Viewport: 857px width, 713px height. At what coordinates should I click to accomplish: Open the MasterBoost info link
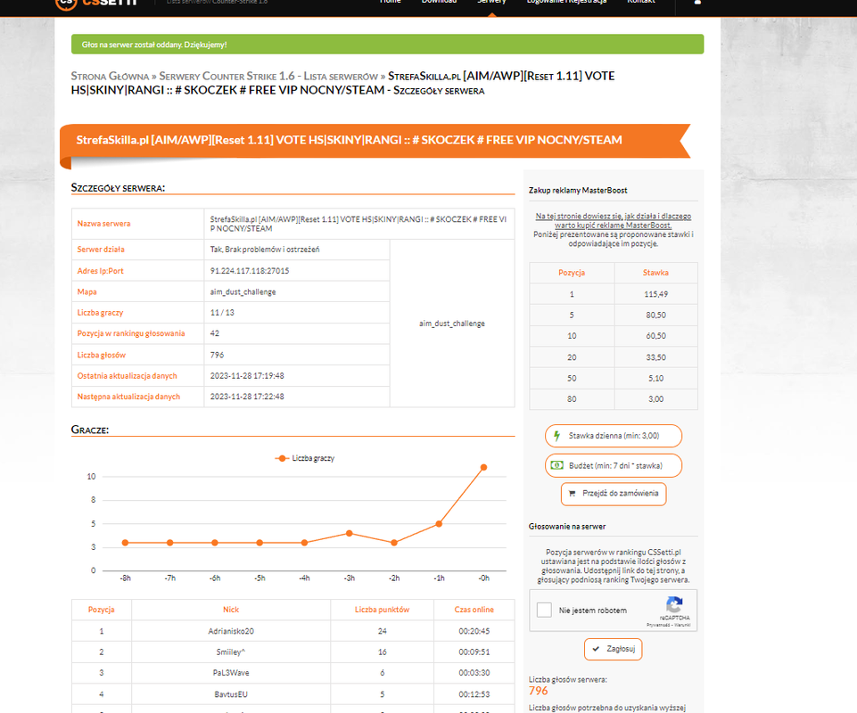(614, 220)
